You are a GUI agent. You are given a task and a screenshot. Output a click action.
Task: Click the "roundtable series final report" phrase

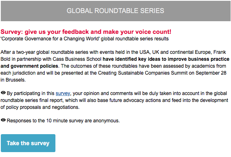pyautogui.click(x=32, y=100)
